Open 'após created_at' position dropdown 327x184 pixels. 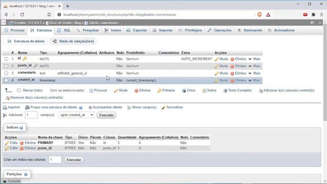point(76,115)
